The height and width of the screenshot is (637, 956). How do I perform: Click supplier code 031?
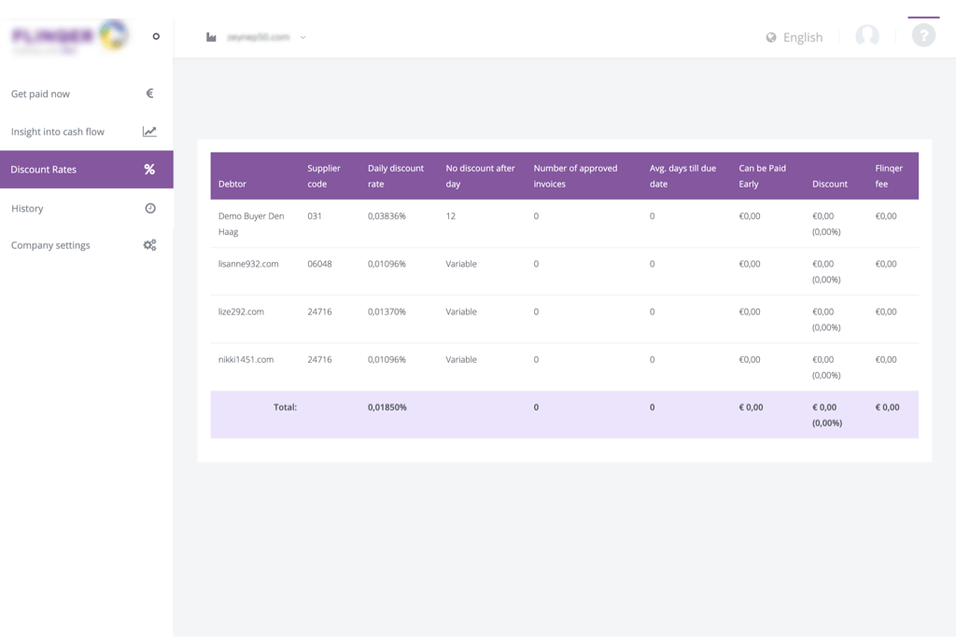[x=315, y=216]
